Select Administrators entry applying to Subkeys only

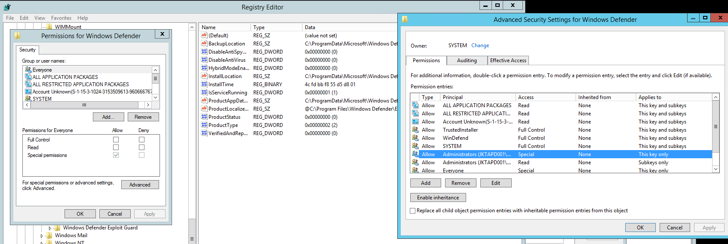pos(562,163)
